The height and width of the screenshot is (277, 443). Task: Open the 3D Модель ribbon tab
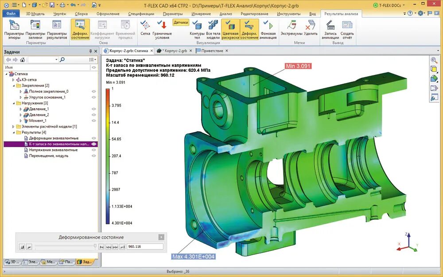point(35,14)
